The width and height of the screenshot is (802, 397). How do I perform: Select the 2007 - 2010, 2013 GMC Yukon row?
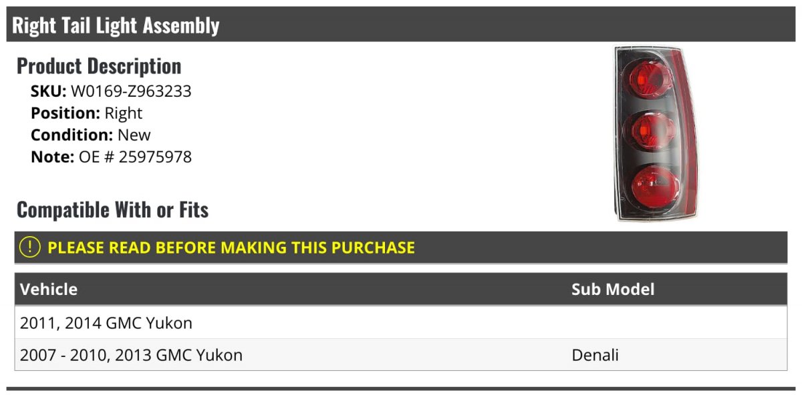click(x=401, y=355)
